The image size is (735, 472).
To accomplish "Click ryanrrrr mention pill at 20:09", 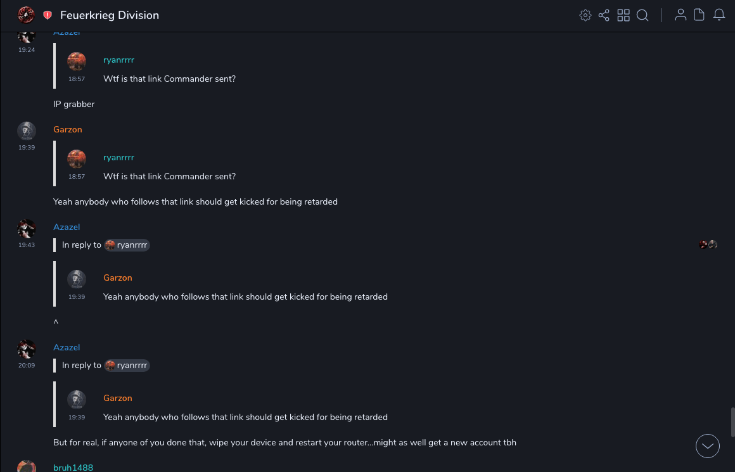I will 127,366.
